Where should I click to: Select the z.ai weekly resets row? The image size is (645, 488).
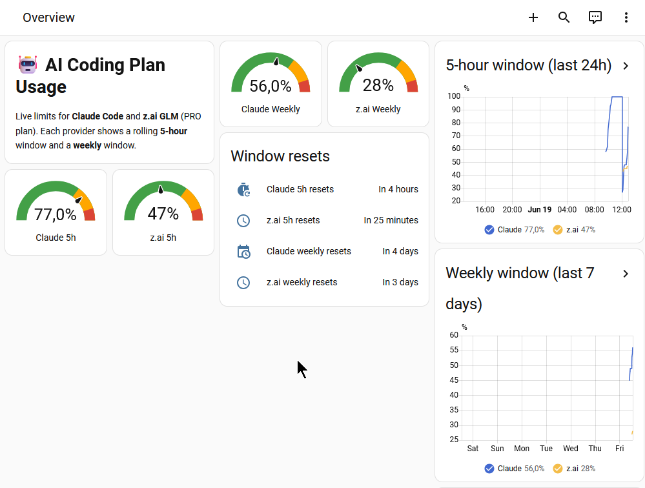(x=325, y=283)
